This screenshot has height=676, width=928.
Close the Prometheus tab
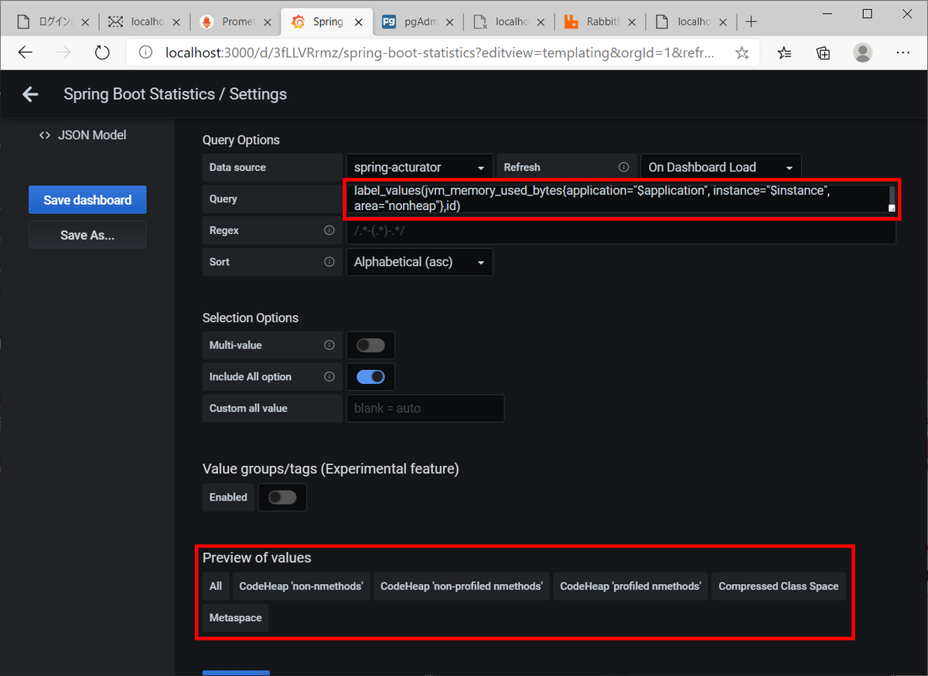(267, 22)
